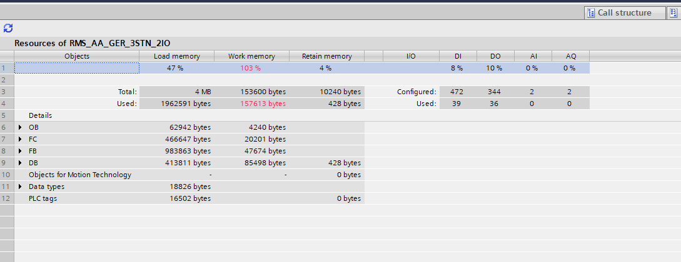681x262 pixels.
Task: Select the retain memory total 10240 bytes cell
Action: tap(326, 92)
